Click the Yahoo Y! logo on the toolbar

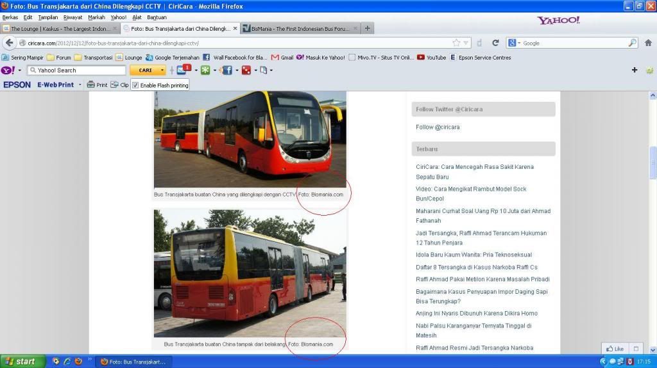pos(8,70)
